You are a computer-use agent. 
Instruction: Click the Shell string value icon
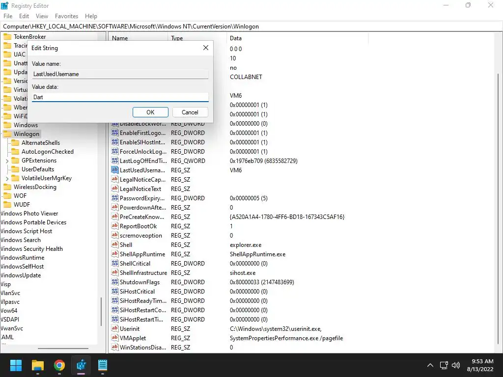115,244
